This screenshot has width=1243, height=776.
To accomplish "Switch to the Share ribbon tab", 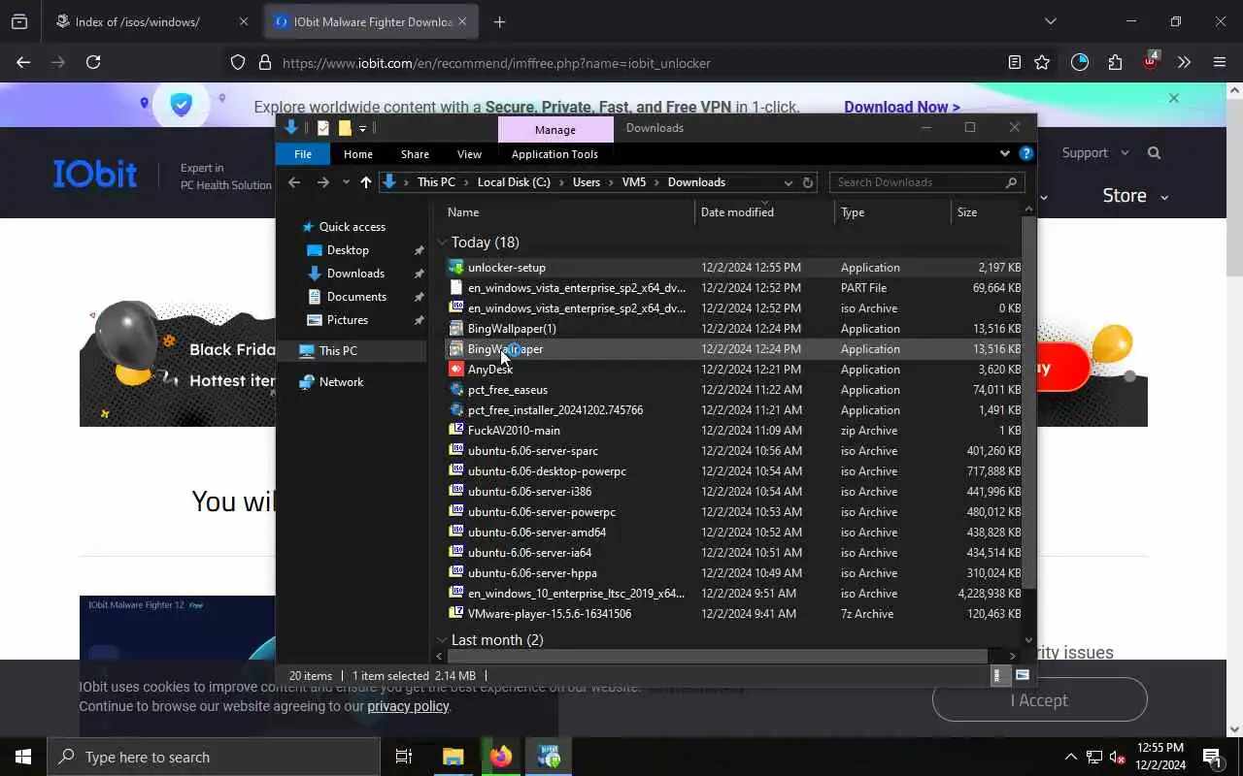I will click(415, 153).
